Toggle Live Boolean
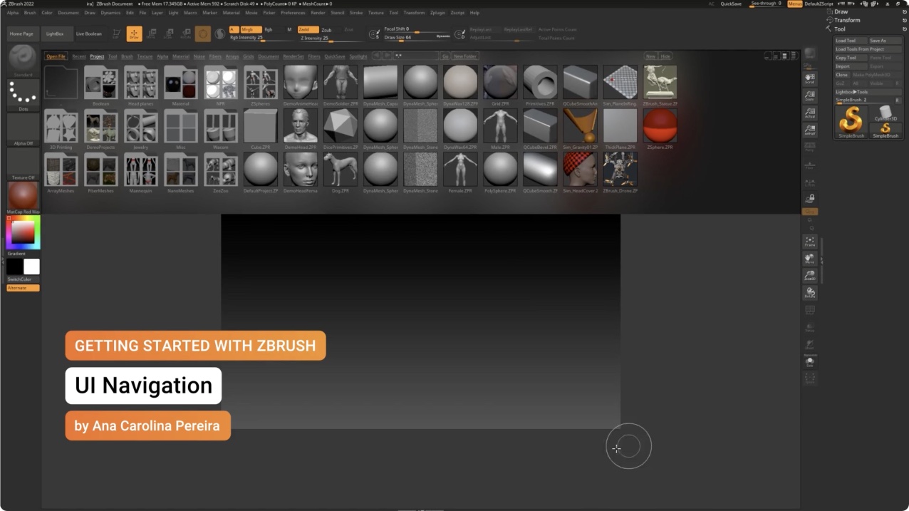This screenshot has width=909, height=511. click(x=89, y=33)
